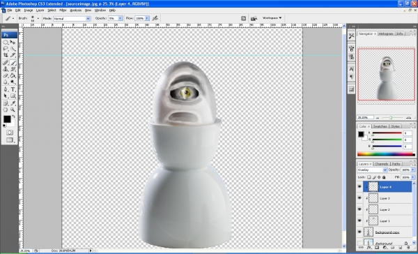
Task: Toggle Quick Mask mode
Action: 10,133
